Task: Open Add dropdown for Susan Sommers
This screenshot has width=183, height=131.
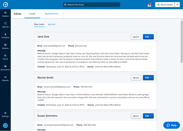Action: click(148, 116)
